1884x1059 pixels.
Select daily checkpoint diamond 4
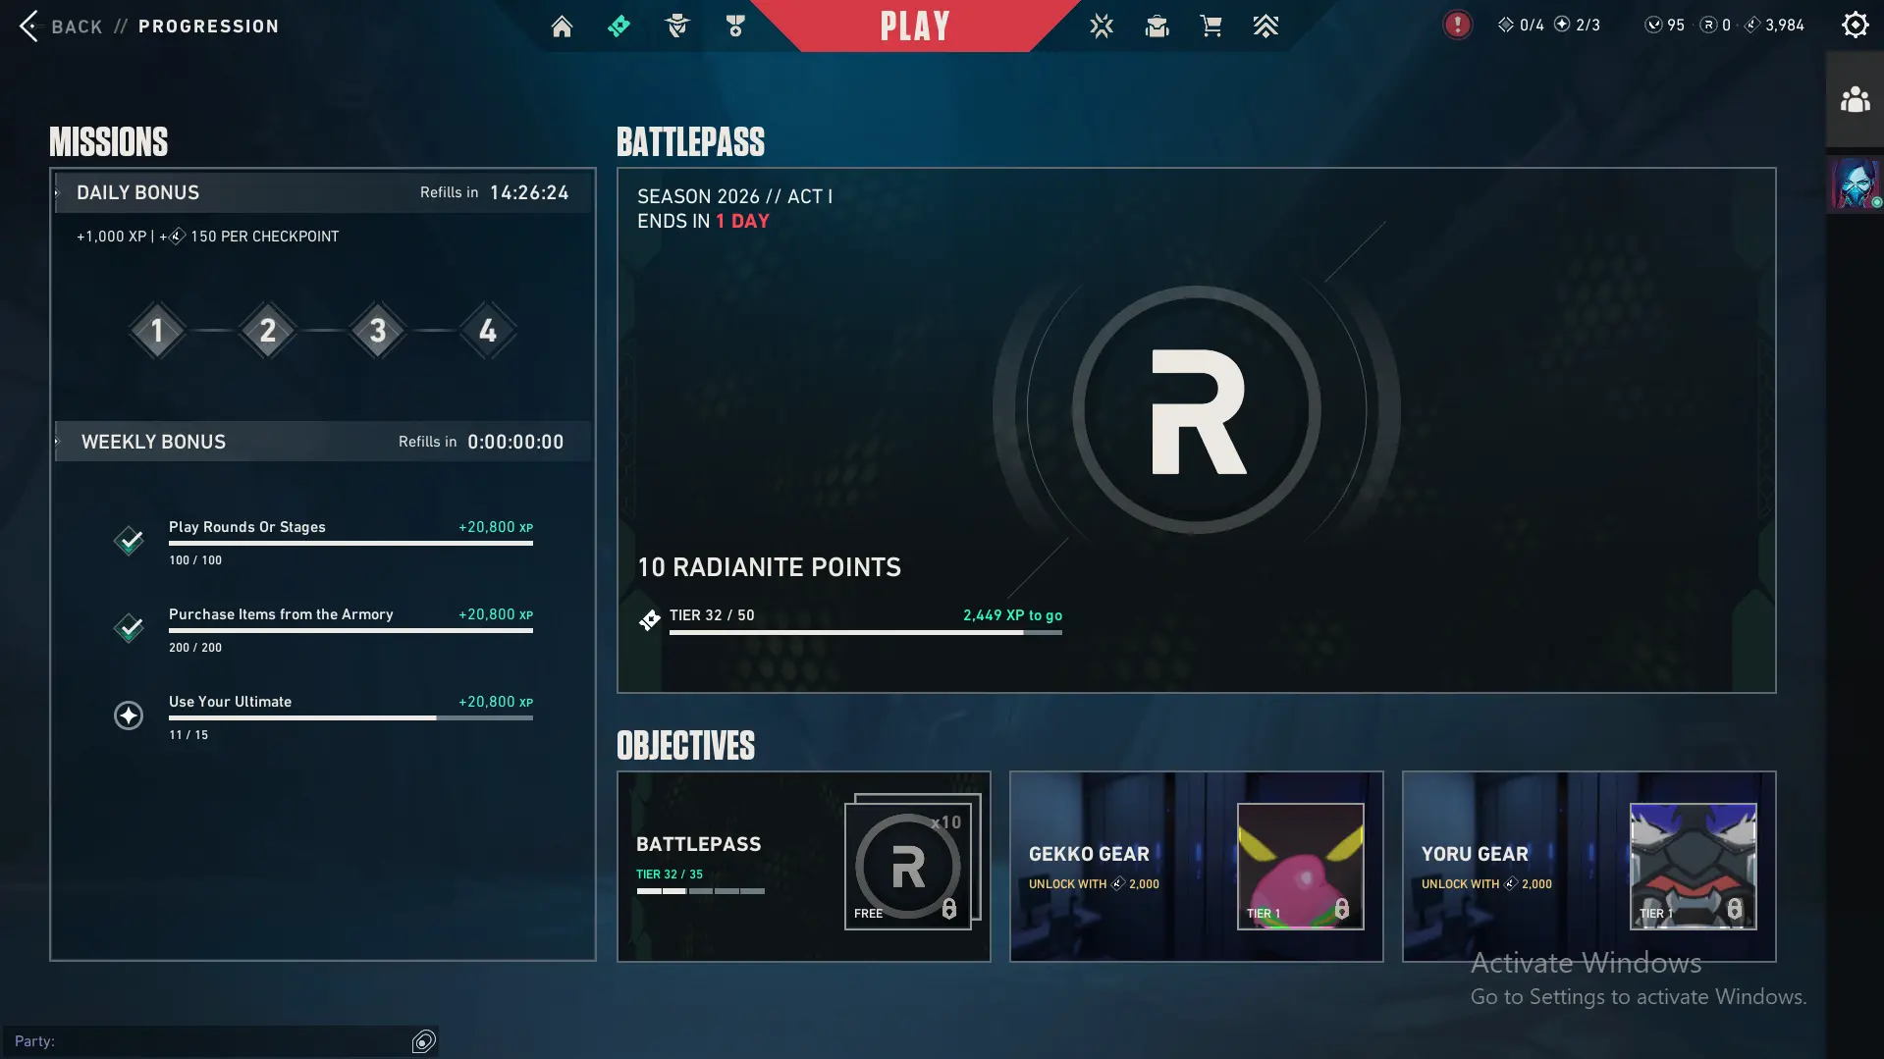coord(488,331)
